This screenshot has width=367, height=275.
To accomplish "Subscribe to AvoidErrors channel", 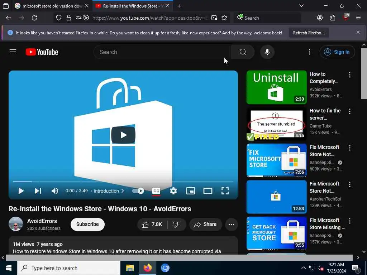I will click(87, 224).
